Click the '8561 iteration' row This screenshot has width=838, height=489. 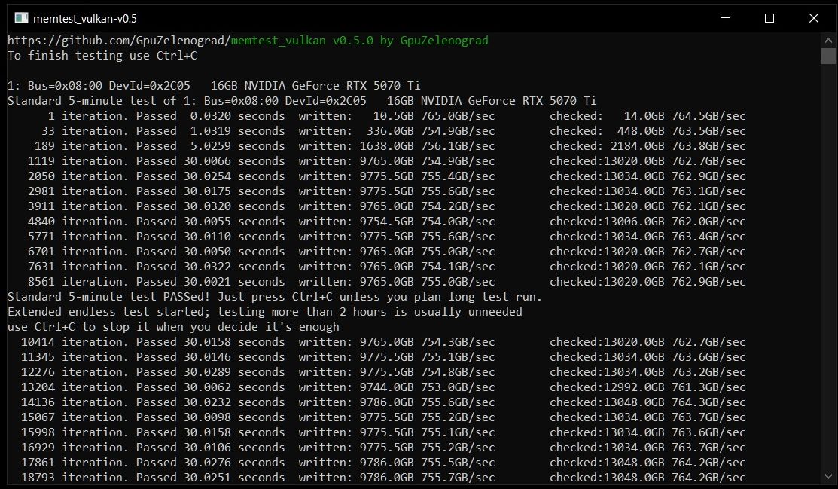tap(386, 281)
